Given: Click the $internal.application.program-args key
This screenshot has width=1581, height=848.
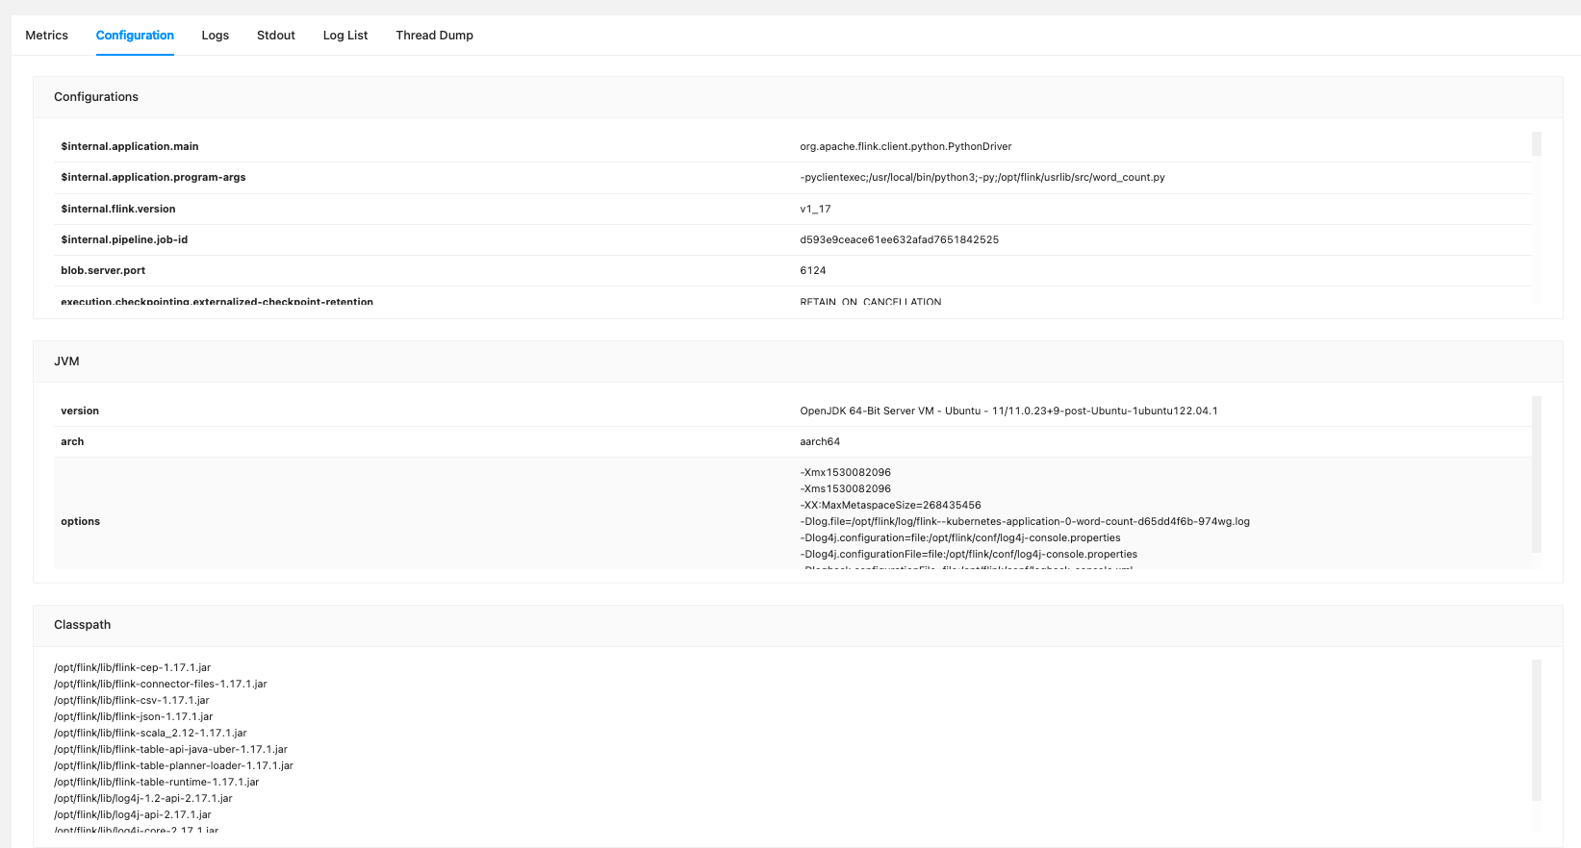Looking at the screenshot, I should 153,177.
